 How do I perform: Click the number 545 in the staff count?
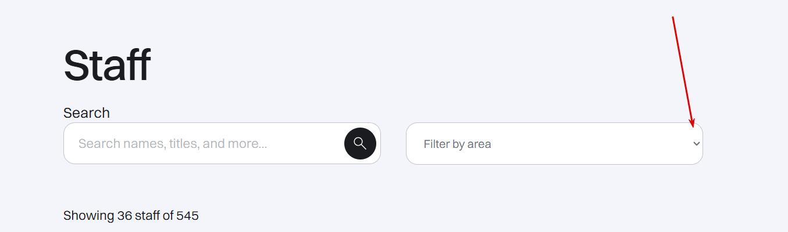[x=187, y=216]
